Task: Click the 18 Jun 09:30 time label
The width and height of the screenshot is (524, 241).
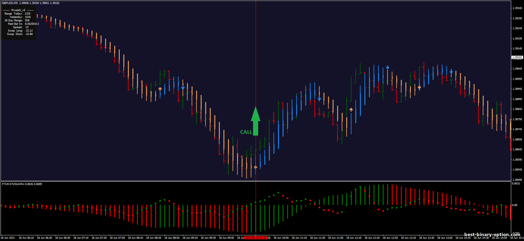Action: pyautogui.click(x=208, y=238)
